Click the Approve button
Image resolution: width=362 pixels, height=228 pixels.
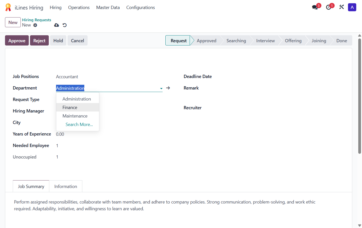(x=17, y=40)
